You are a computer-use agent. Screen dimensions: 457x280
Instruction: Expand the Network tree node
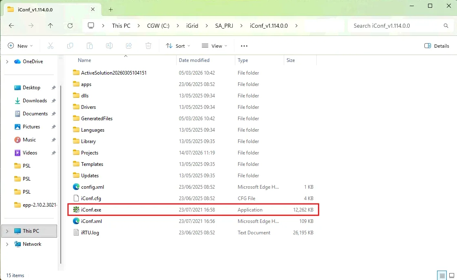coord(7,244)
